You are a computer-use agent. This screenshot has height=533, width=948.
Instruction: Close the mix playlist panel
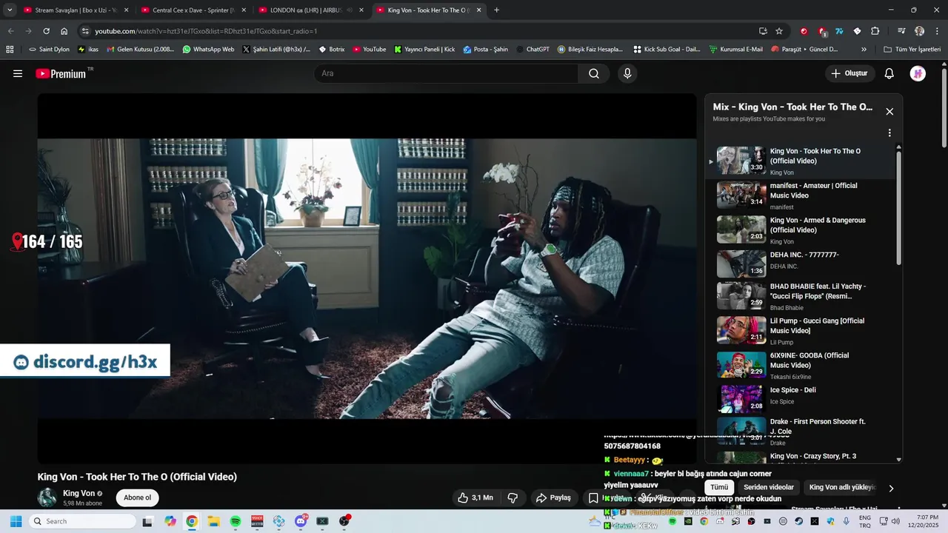(x=889, y=112)
